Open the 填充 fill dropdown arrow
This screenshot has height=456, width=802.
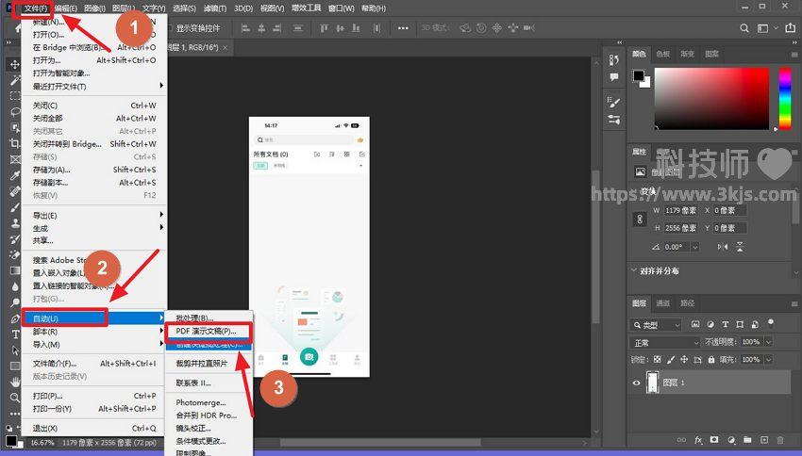(769, 360)
